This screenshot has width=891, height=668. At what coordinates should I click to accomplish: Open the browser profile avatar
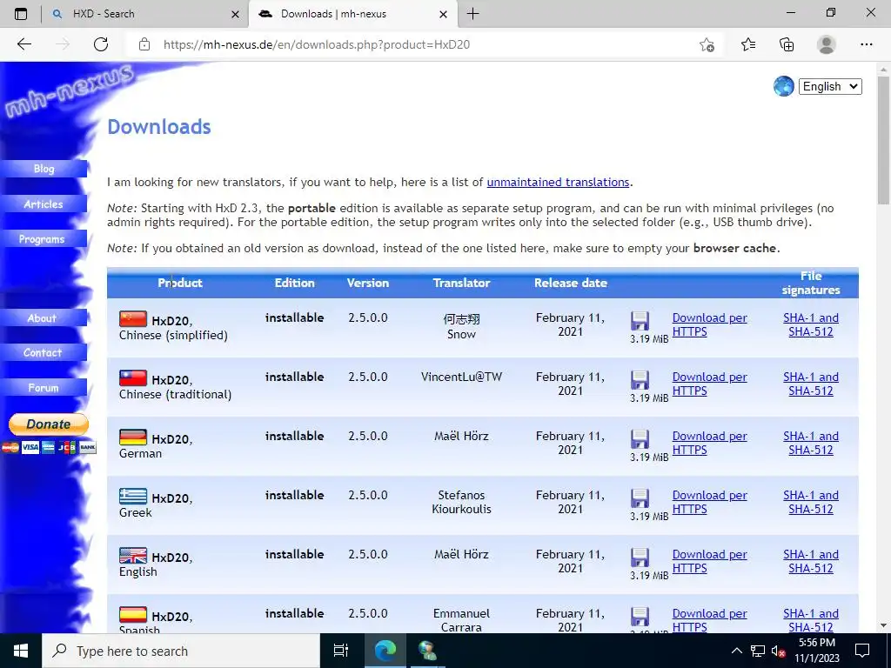point(827,44)
